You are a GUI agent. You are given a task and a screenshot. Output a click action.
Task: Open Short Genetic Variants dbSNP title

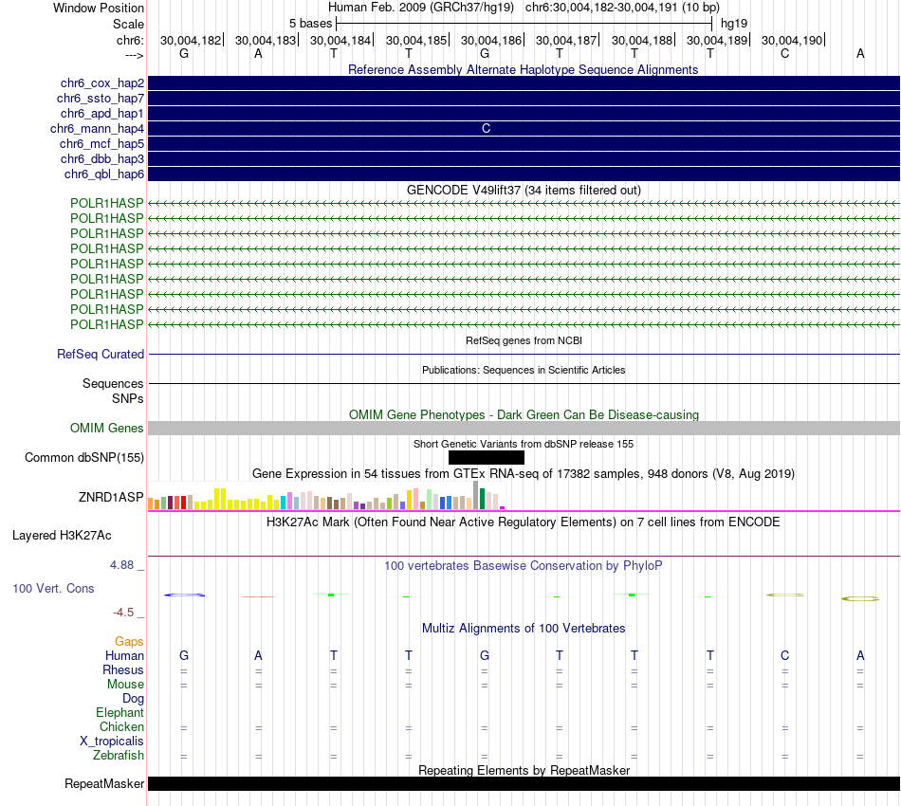pyautogui.click(x=524, y=444)
